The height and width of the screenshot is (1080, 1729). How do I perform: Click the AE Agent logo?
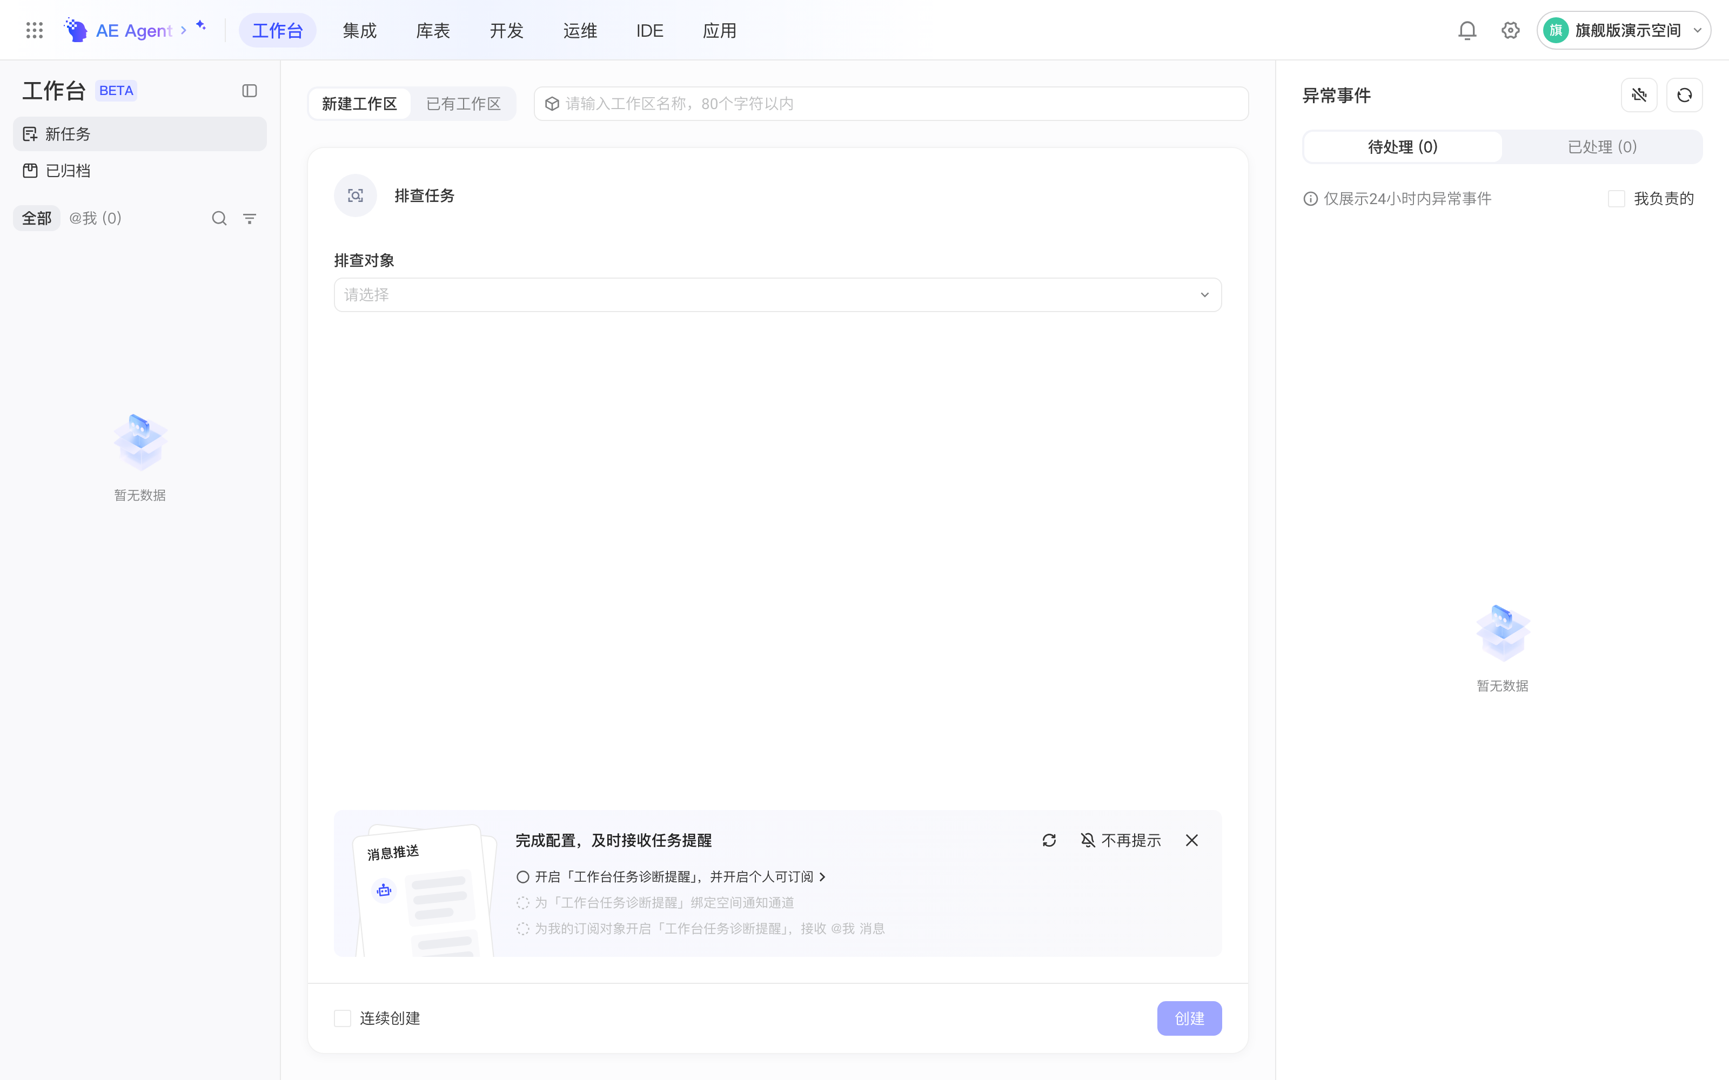[76, 30]
